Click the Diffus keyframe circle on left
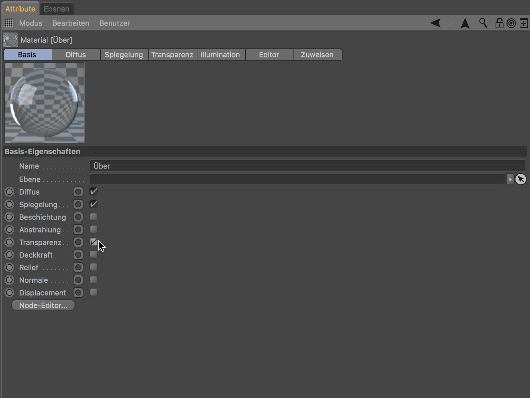 9,192
